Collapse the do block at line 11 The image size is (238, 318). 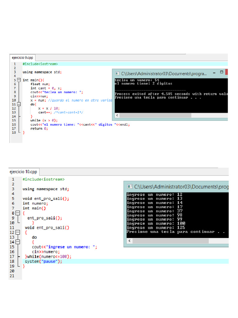click(x=19, y=104)
